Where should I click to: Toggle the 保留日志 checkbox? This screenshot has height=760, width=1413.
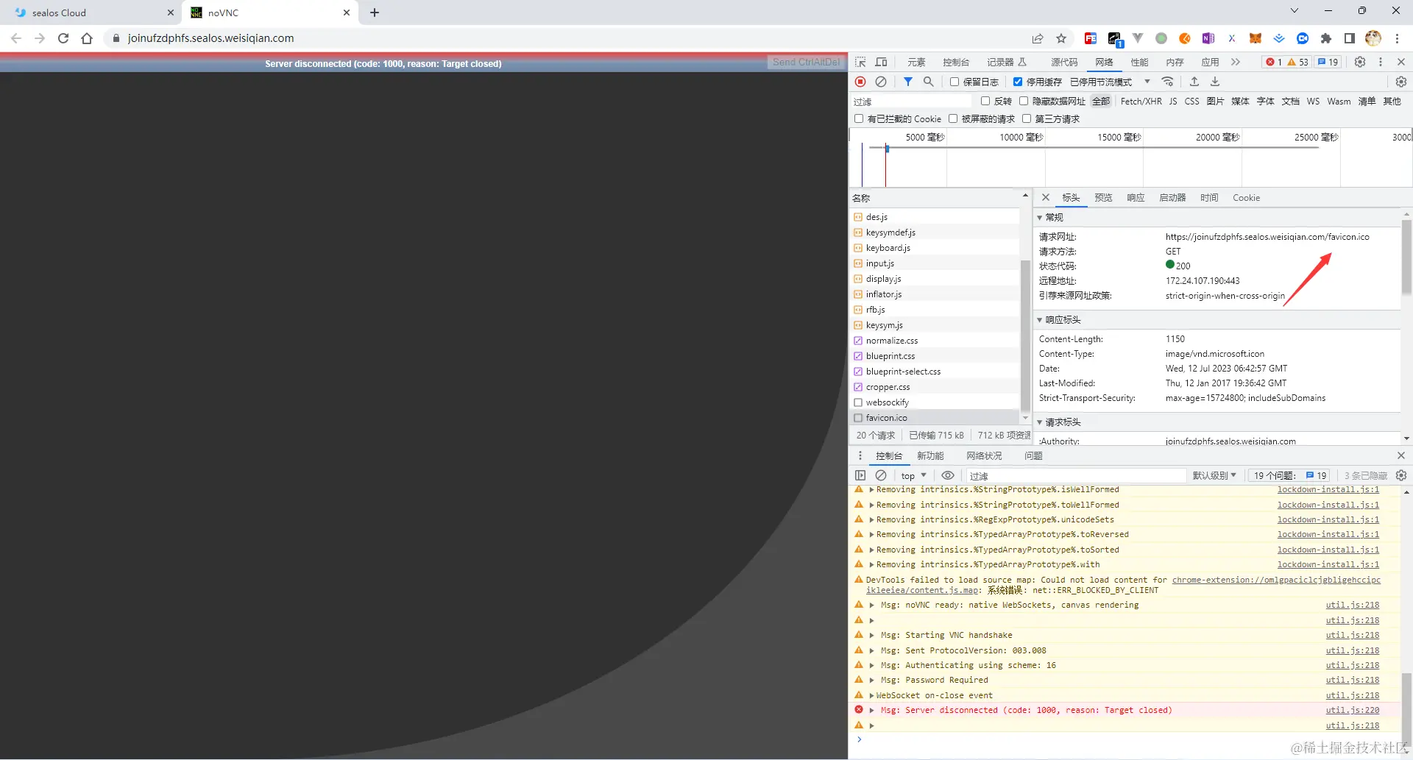point(955,82)
